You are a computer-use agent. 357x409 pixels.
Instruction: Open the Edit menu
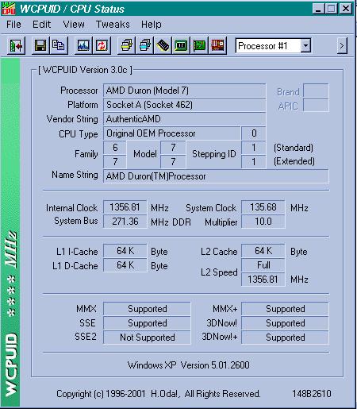(x=41, y=25)
